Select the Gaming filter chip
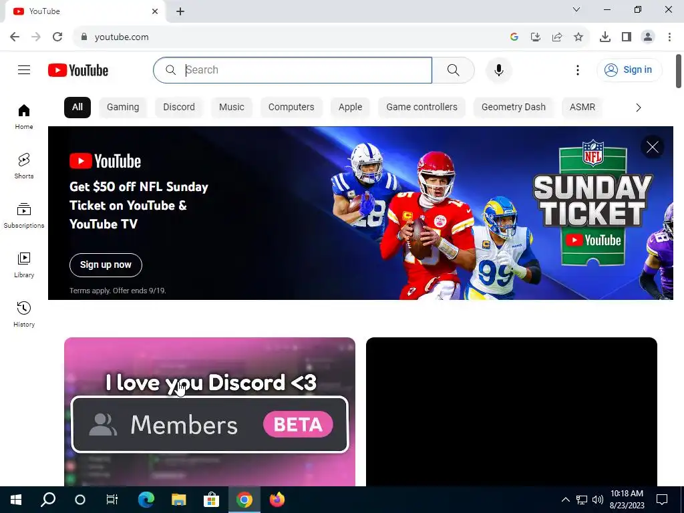 tap(123, 108)
